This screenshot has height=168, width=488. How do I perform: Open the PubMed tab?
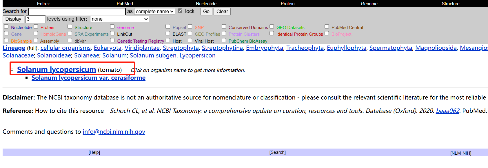pos(125,4)
